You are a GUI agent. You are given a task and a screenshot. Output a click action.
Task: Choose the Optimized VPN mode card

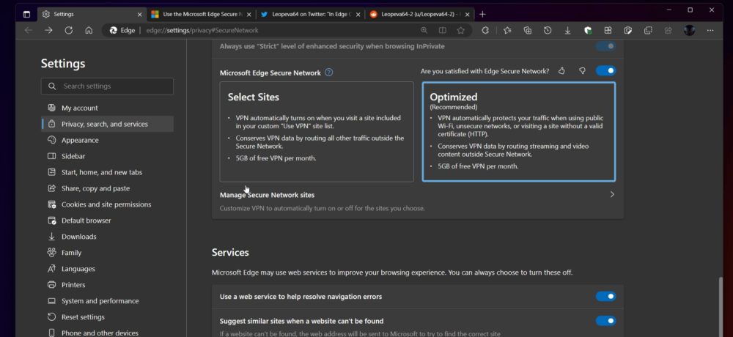518,132
